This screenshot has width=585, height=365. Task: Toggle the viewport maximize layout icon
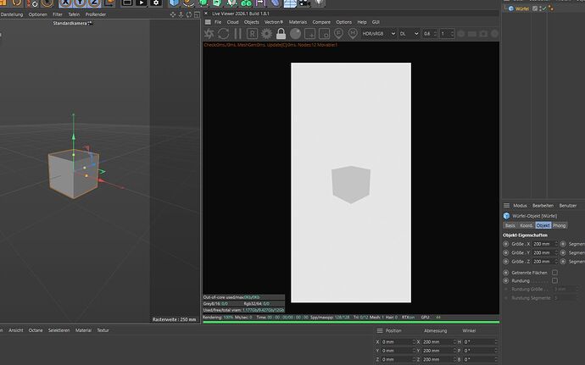(197, 14)
